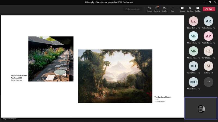Select the M participant avatar
The width and height of the screenshot is (218, 122).
coord(208,66)
